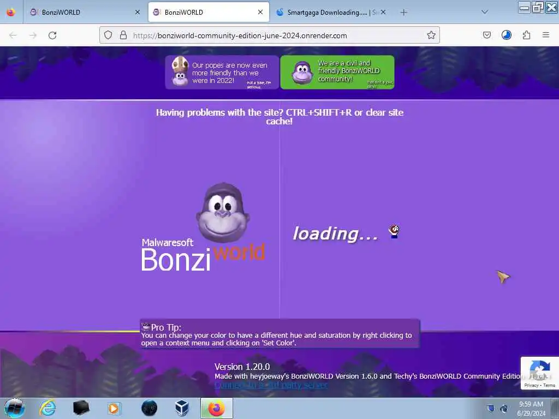Close the Smartgaga Downloading tab
The height and width of the screenshot is (419, 559).
click(383, 12)
